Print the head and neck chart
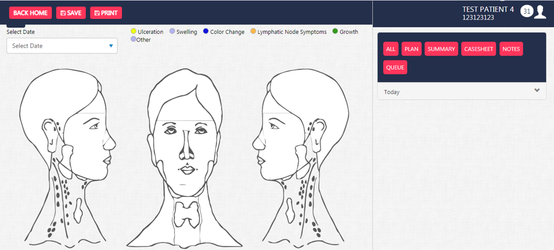Viewport: 554px width, 250px height. (106, 13)
